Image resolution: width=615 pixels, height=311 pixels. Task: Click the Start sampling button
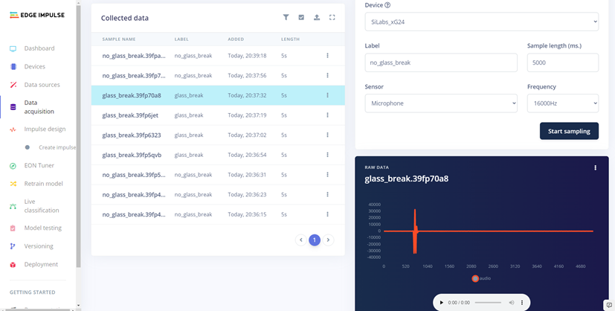(x=568, y=131)
